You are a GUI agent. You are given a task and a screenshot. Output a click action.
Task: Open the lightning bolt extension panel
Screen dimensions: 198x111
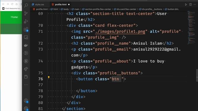point(26,61)
